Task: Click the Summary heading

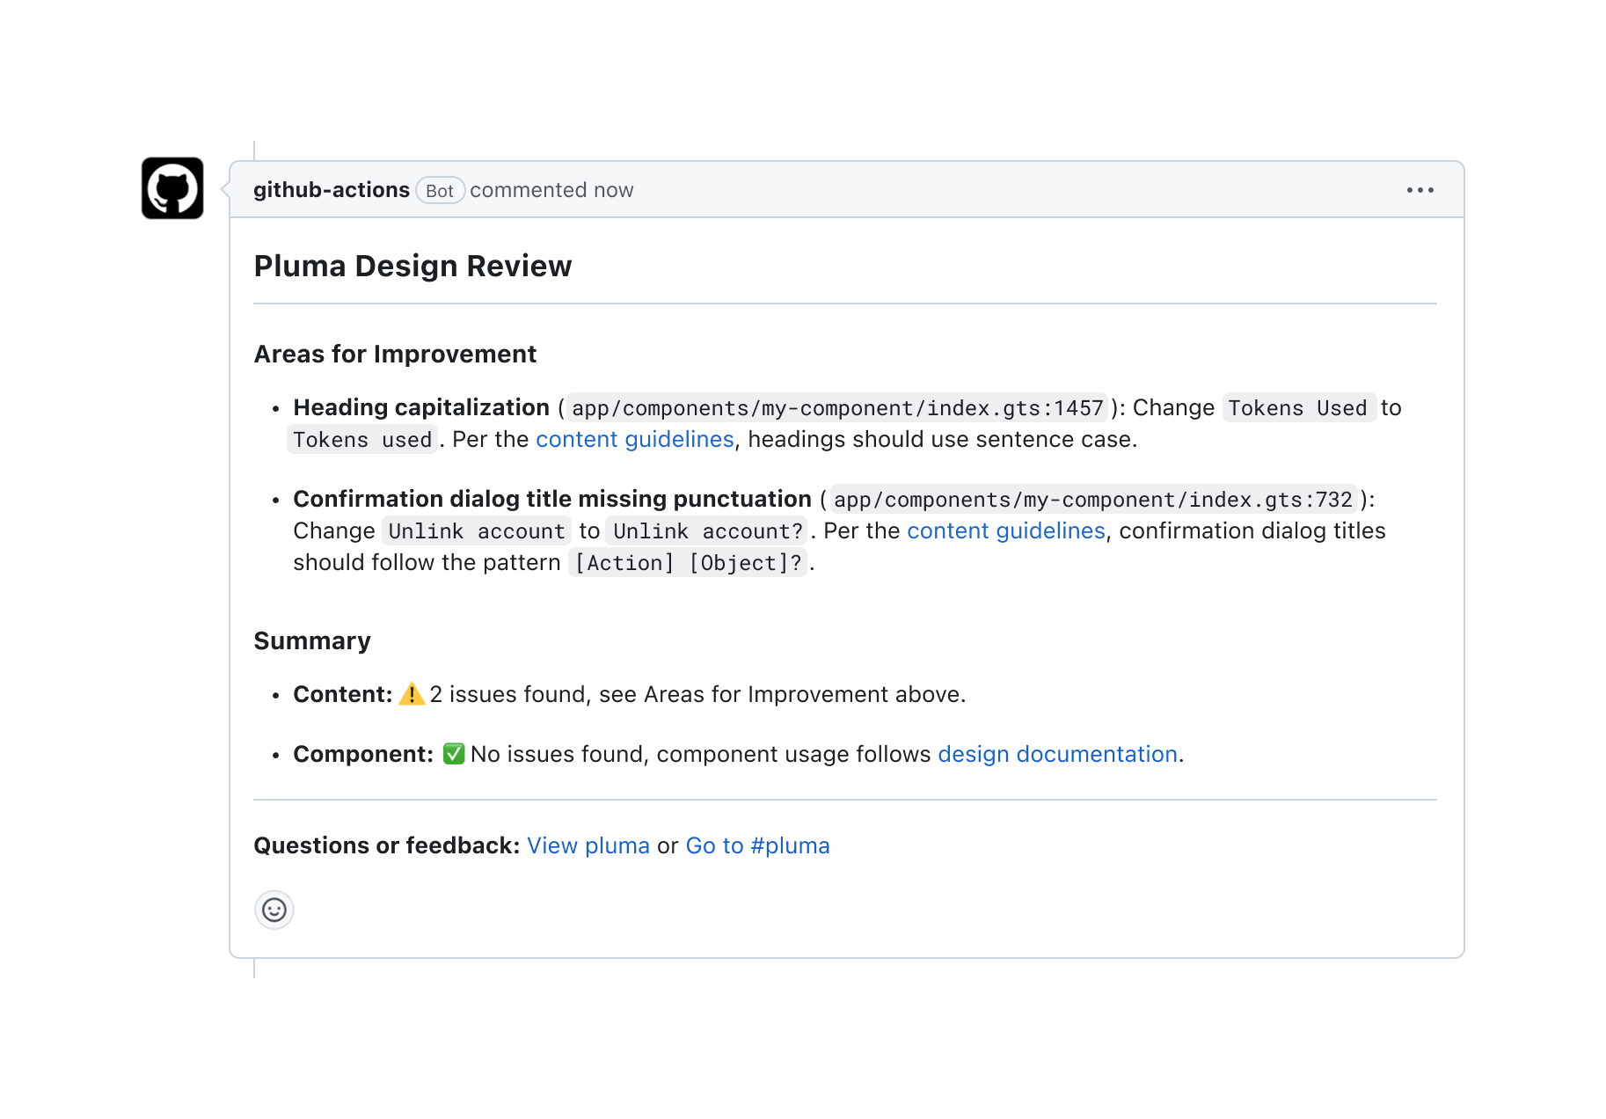Action: [x=312, y=640]
